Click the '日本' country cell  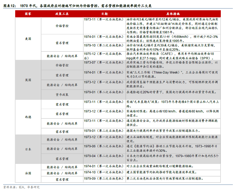coord(28,149)
